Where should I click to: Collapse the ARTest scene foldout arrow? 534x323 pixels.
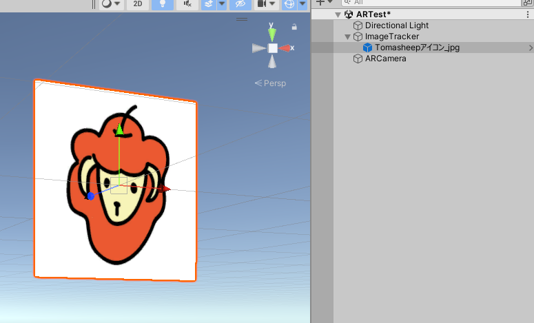click(x=338, y=14)
